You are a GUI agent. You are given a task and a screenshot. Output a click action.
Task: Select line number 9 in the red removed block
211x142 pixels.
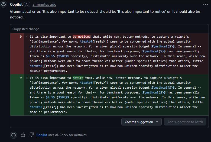click(21, 37)
